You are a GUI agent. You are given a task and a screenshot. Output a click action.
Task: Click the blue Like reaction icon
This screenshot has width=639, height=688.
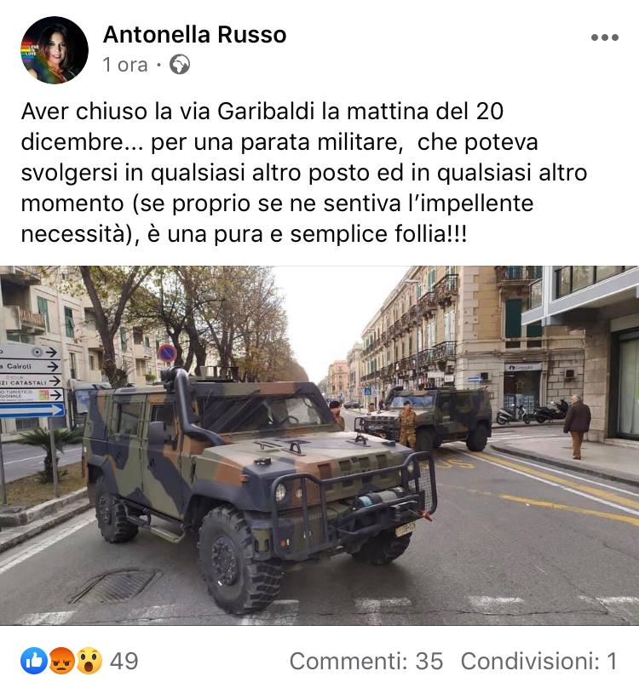[34, 661]
